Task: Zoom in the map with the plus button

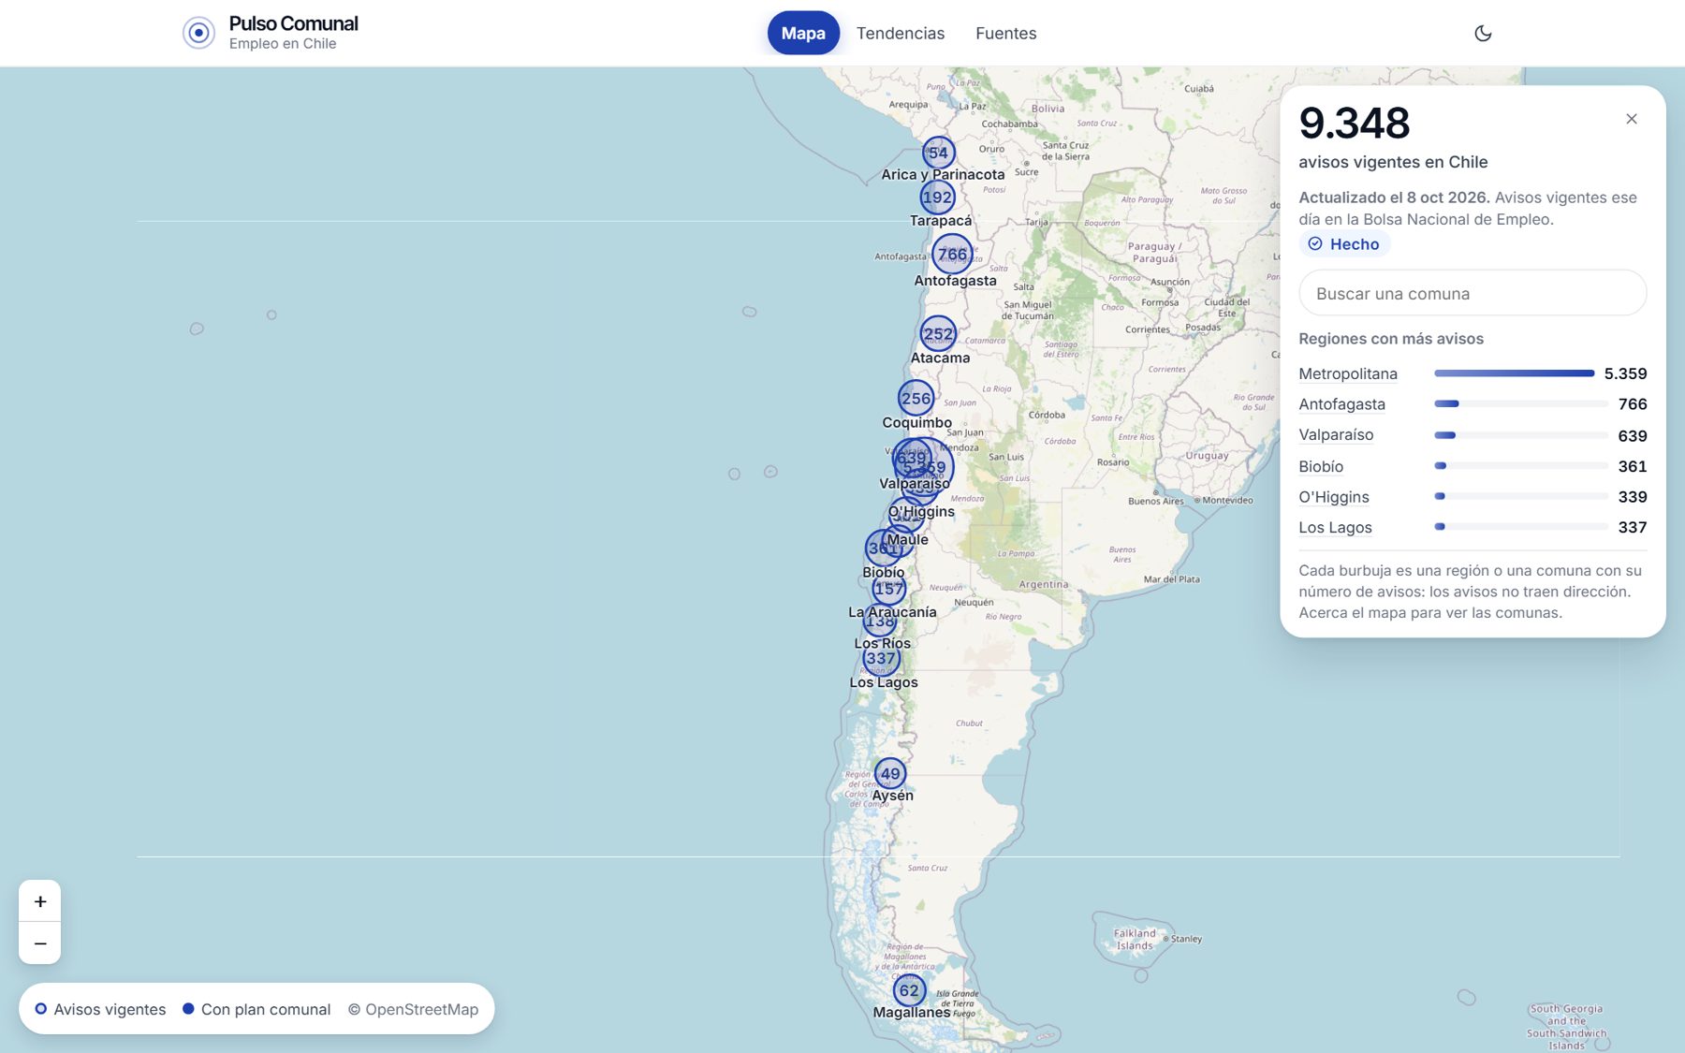Action: point(40,901)
